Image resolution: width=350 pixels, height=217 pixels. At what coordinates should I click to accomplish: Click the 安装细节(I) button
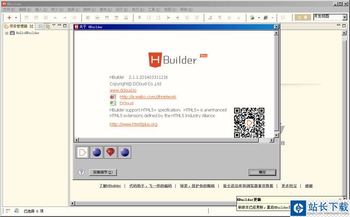(103, 172)
